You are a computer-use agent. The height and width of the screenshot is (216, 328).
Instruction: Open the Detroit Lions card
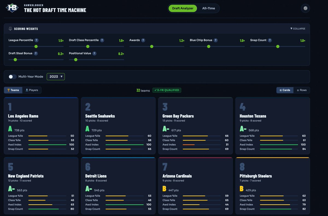pos(118,186)
